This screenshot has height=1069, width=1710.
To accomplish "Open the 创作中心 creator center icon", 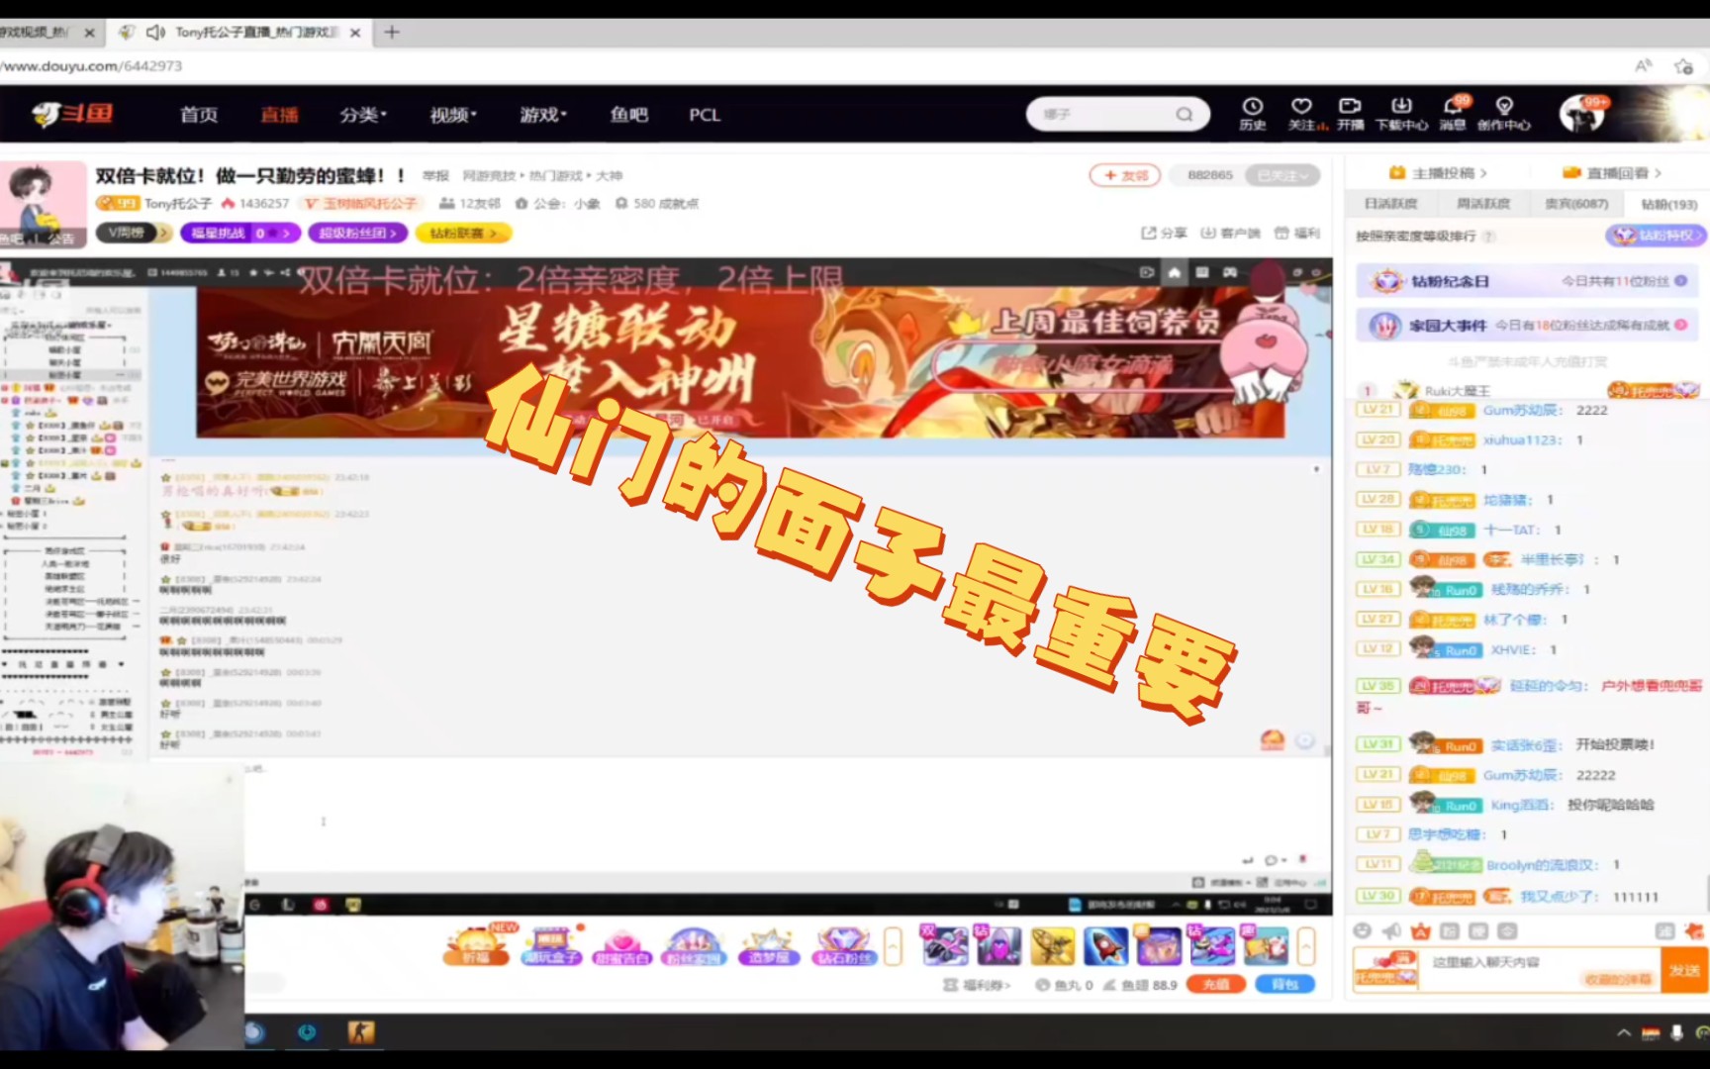I will (1504, 113).
